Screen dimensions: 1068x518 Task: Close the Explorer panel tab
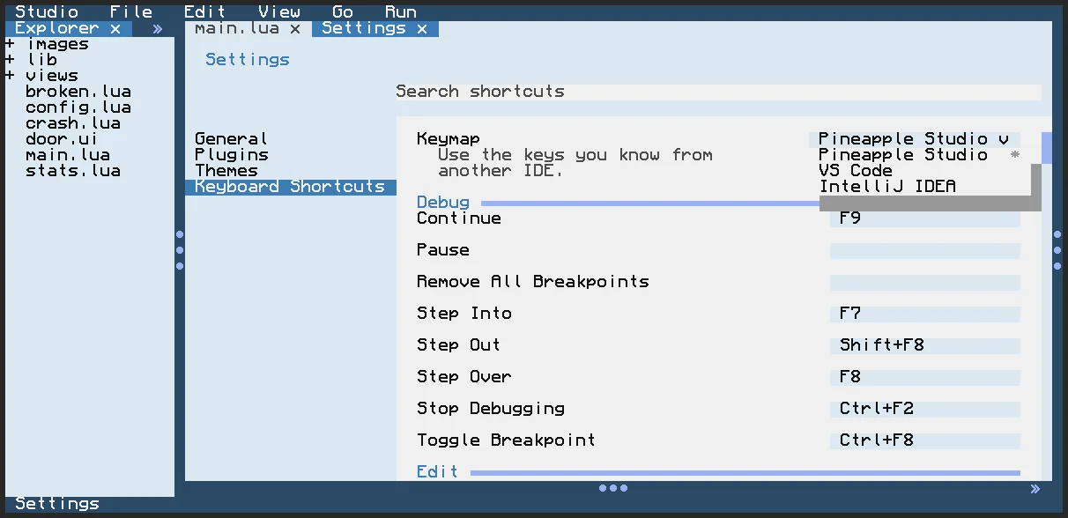click(115, 28)
